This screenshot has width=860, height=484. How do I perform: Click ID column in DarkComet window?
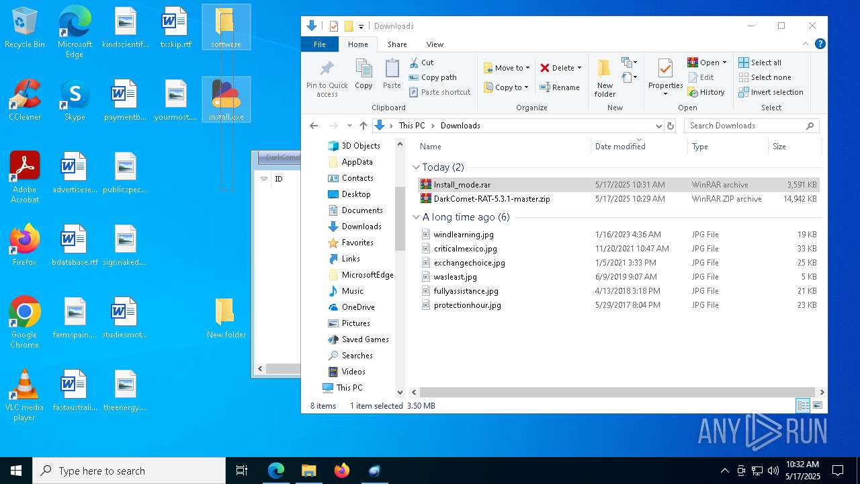(x=279, y=179)
